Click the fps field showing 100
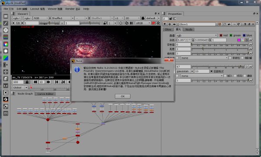261x157 pixels. pyautogui.click(x=18, y=82)
